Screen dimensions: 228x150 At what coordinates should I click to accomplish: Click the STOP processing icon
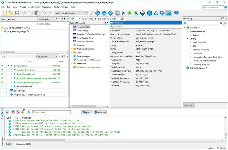click(117, 13)
